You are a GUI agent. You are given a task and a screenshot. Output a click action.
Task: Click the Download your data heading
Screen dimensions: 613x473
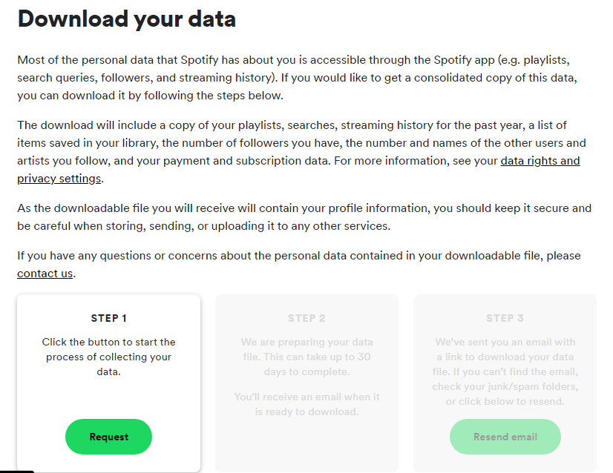127,19
